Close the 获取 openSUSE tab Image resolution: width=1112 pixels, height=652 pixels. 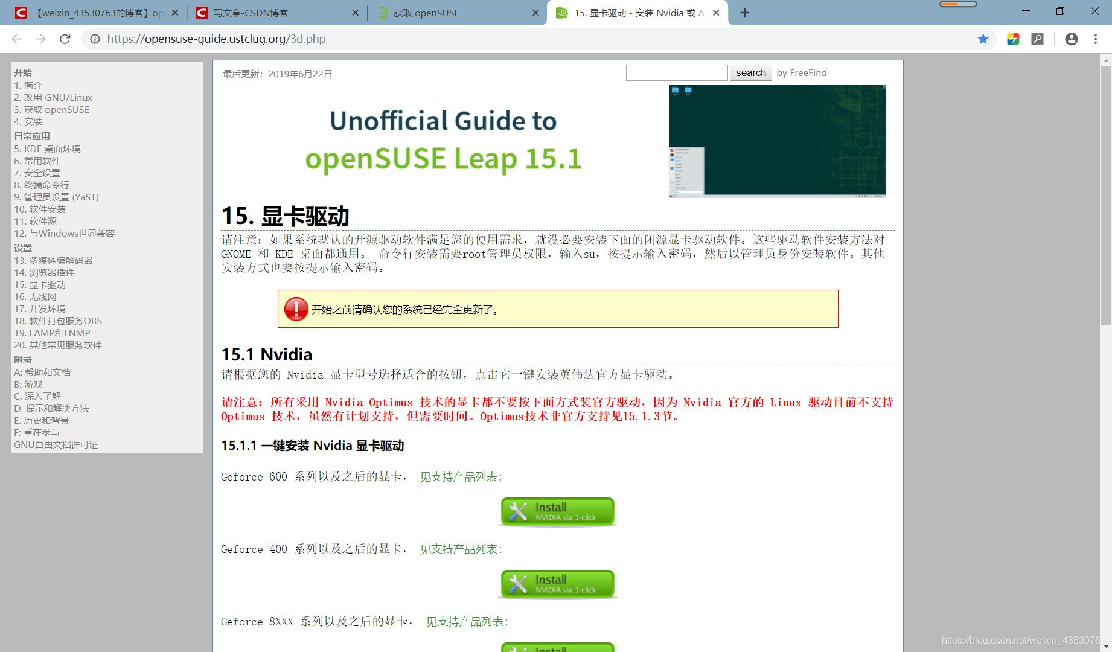[x=535, y=13]
